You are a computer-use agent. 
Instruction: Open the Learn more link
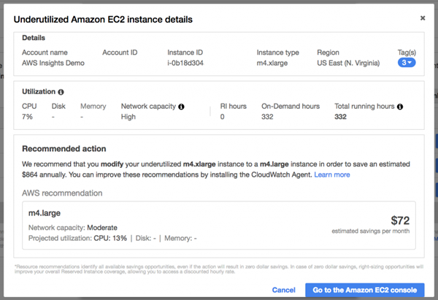click(x=332, y=174)
